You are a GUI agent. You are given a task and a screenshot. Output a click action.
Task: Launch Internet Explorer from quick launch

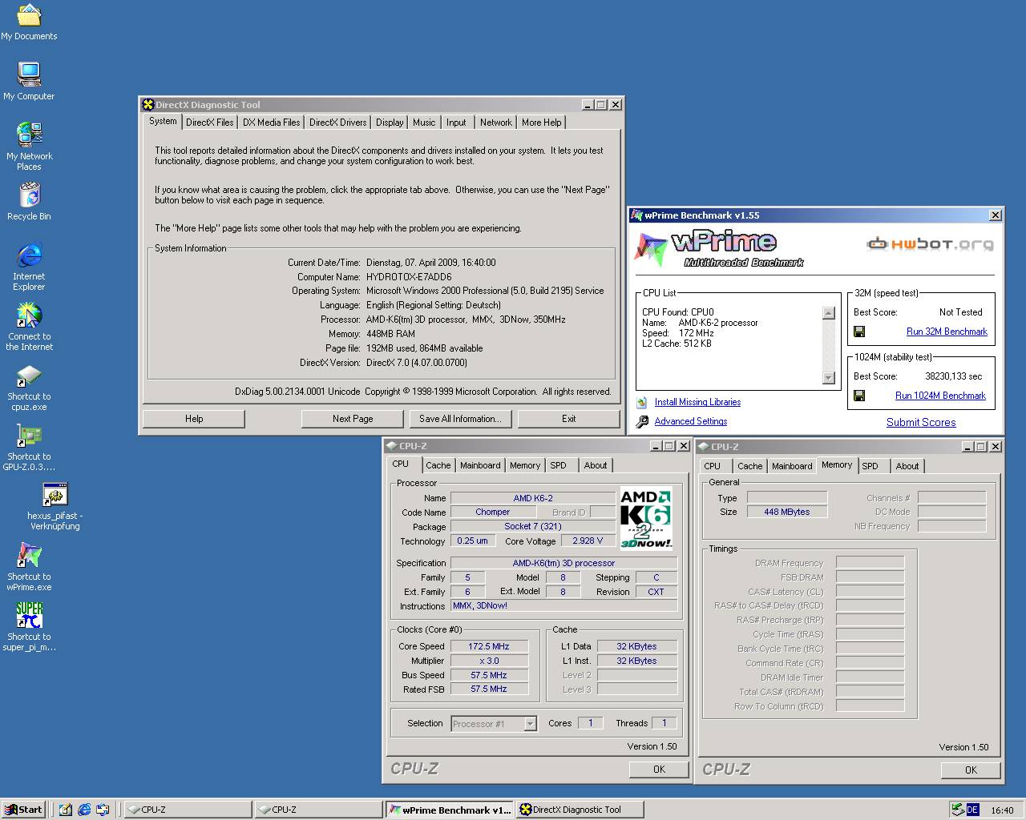84,810
